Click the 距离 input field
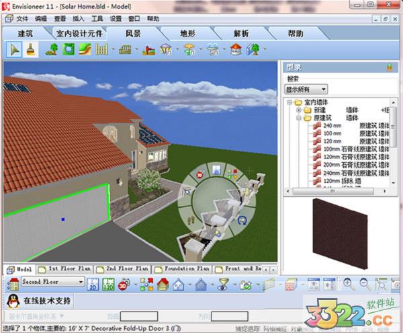Image resolution: width=403 pixels, height=333 pixels. pos(139,316)
